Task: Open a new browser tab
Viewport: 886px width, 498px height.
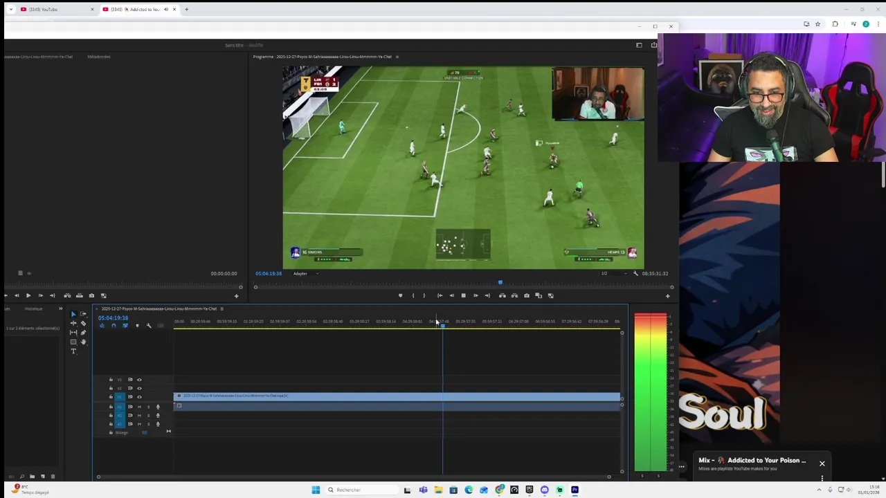Action: click(x=186, y=9)
